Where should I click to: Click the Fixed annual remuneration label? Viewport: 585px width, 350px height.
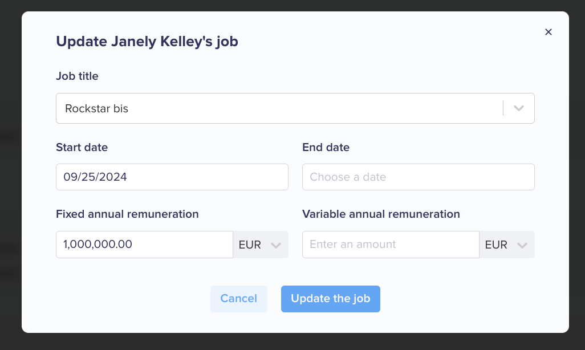(127, 214)
